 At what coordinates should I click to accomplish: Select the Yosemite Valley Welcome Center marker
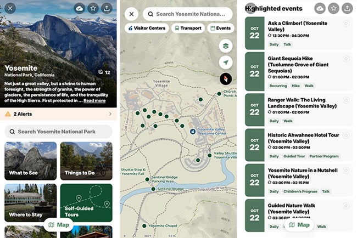[x=193, y=132]
